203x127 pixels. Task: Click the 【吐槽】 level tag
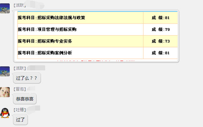[x=20, y=110]
